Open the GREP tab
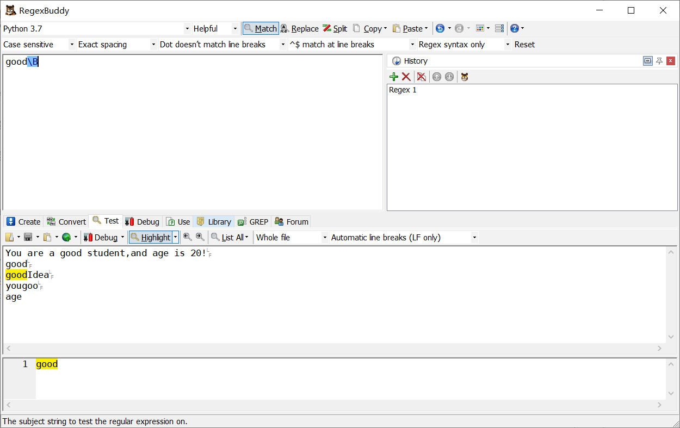680x428 pixels. [x=253, y=221]
